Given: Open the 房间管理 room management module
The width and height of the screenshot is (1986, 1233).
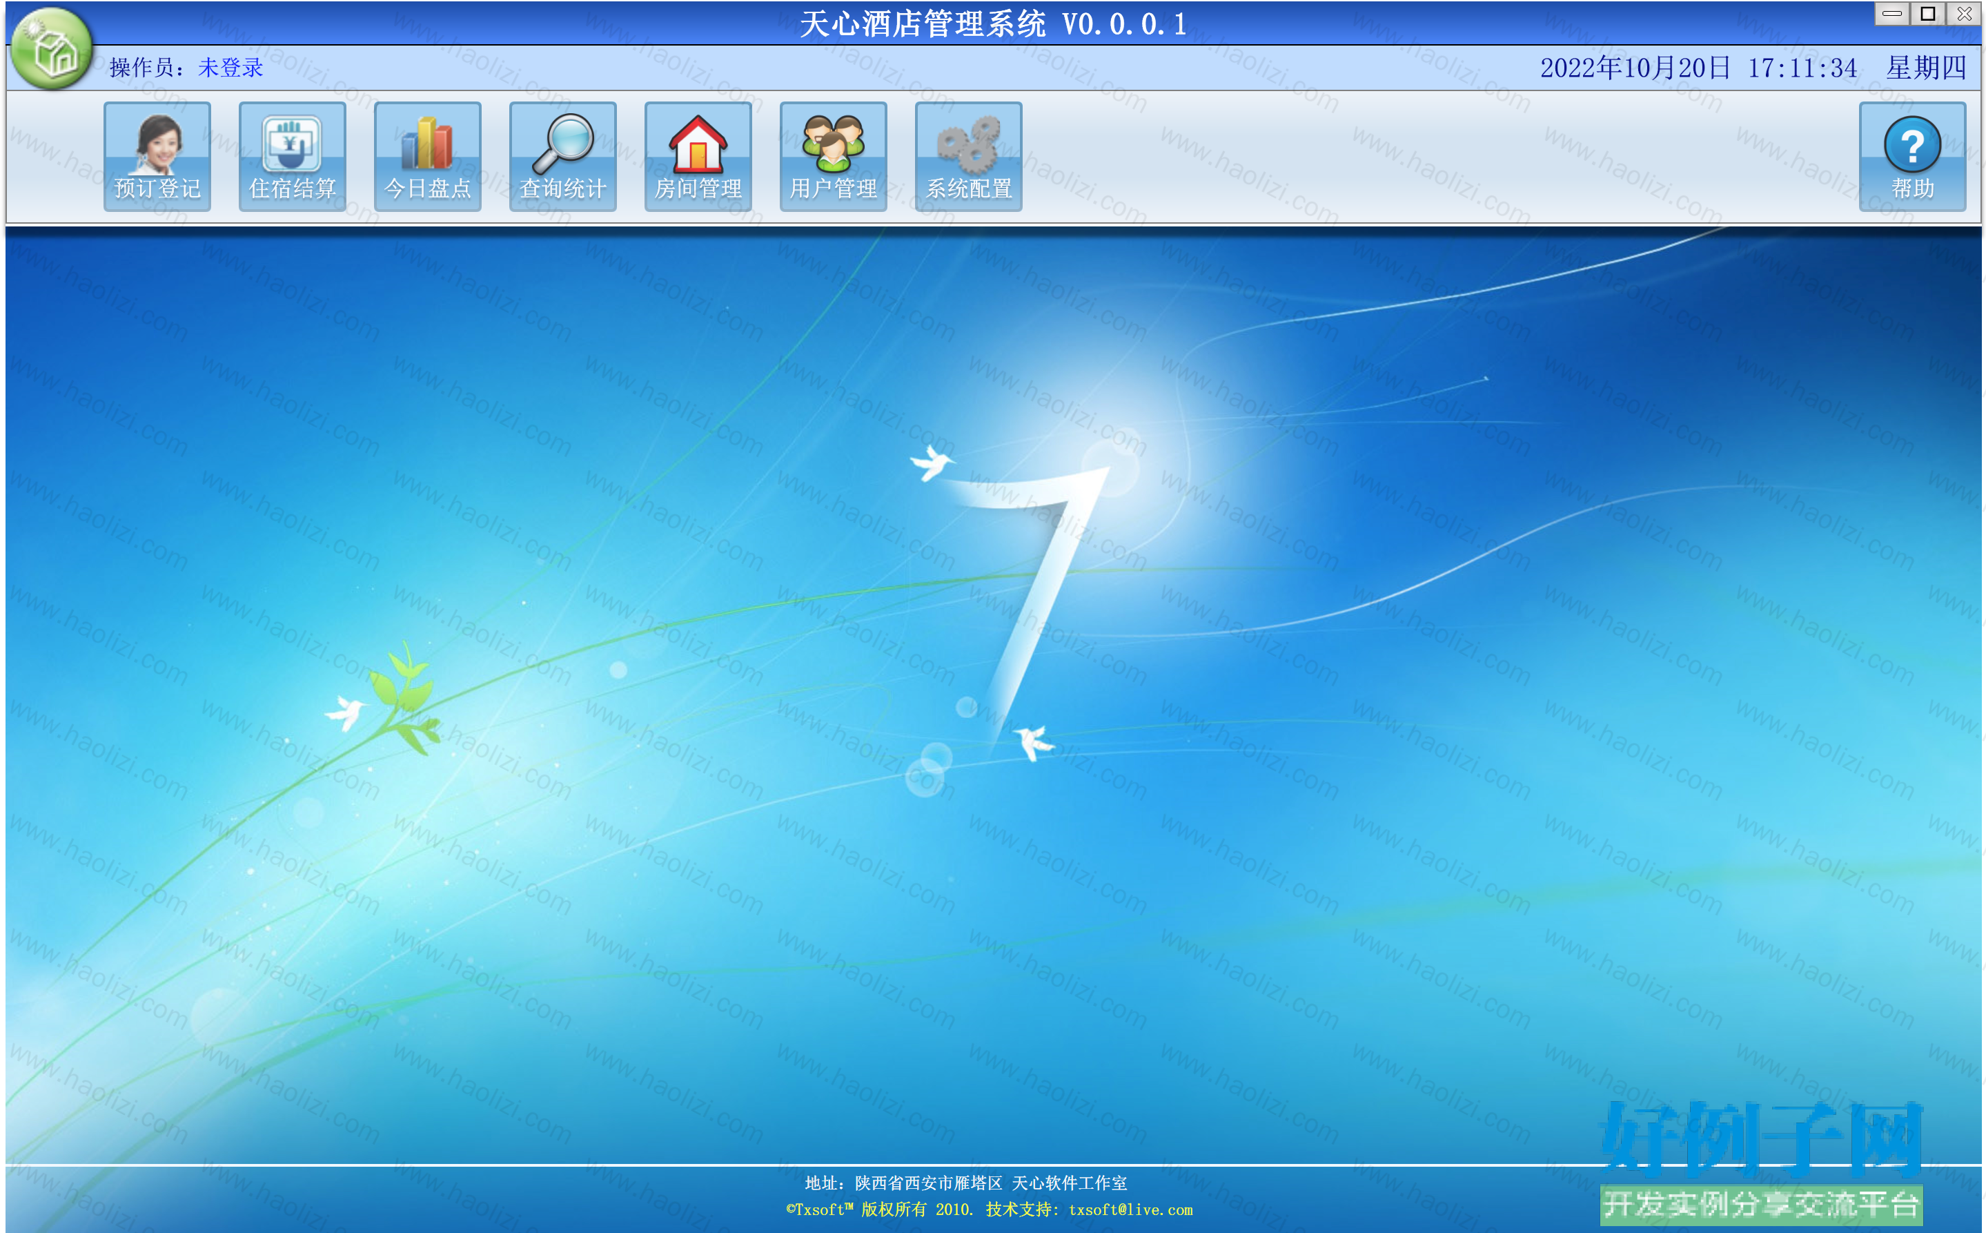Looking at the screenshot, I should click(698, 157).
